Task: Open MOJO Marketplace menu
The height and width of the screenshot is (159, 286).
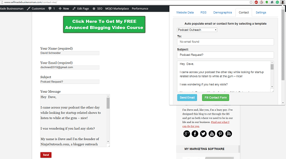Action: coord(117,8)
